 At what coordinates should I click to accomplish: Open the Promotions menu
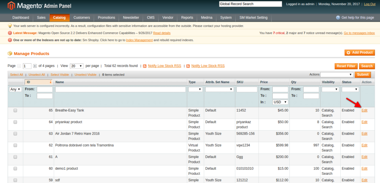point(107,17)
